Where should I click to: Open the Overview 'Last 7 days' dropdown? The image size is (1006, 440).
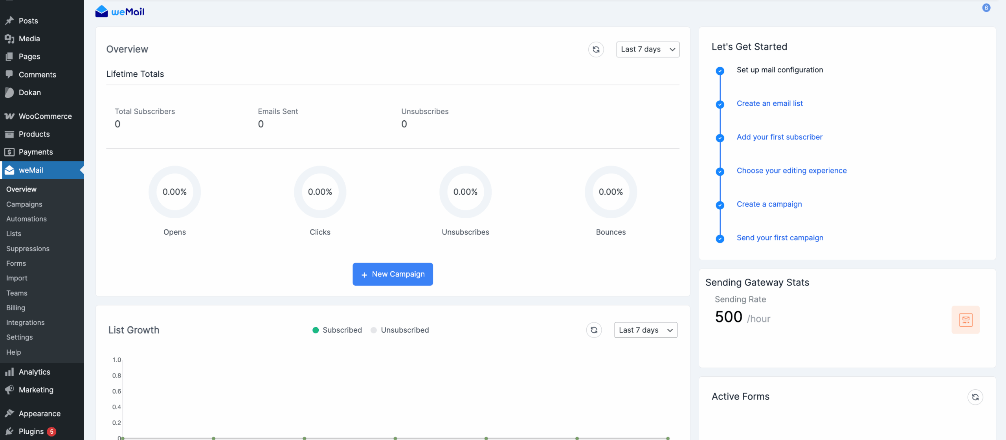pos(648,50)
